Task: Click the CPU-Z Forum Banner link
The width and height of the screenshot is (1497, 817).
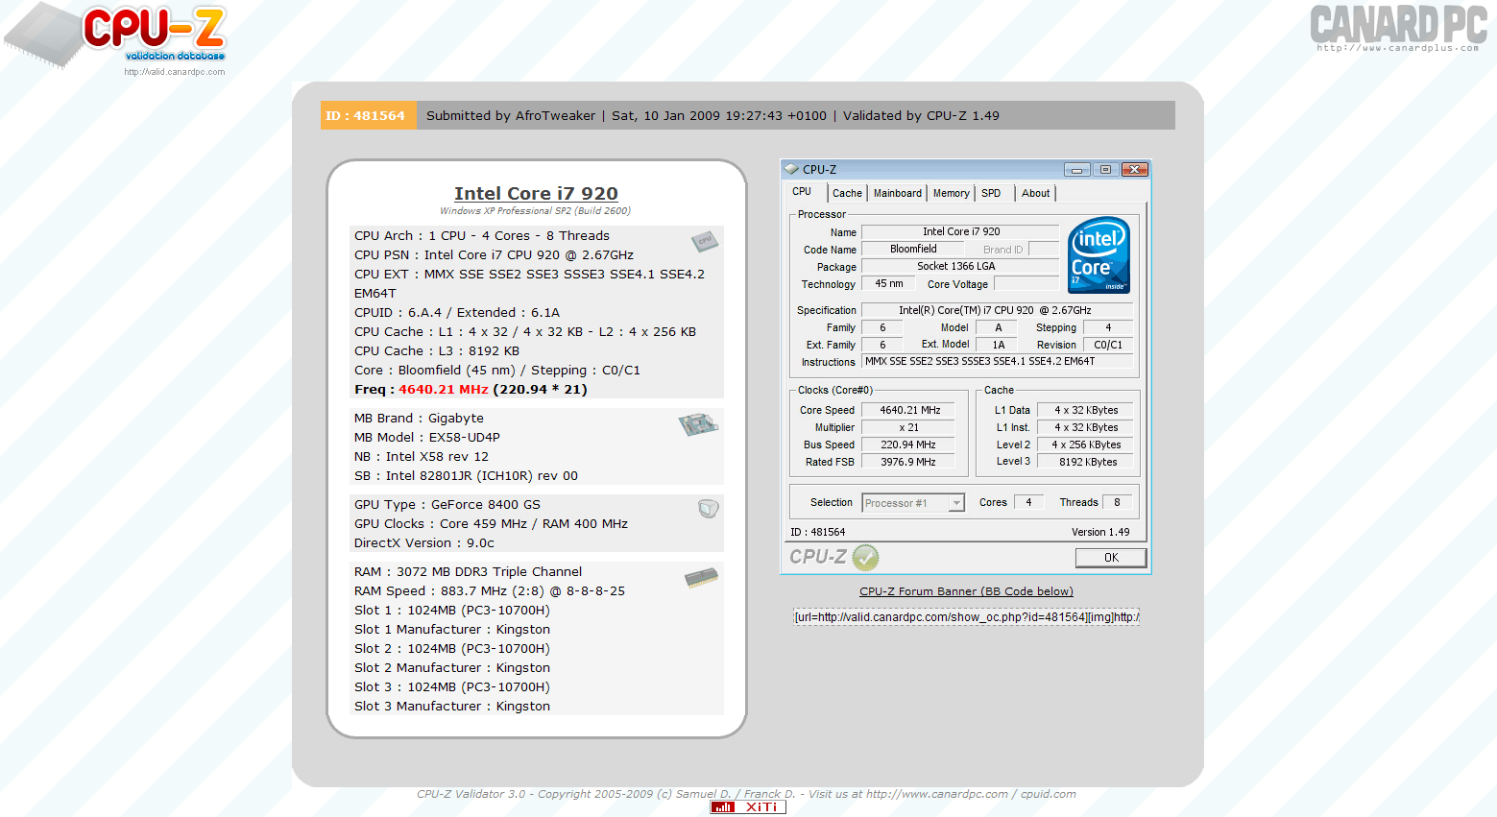Action: [966, 591]
